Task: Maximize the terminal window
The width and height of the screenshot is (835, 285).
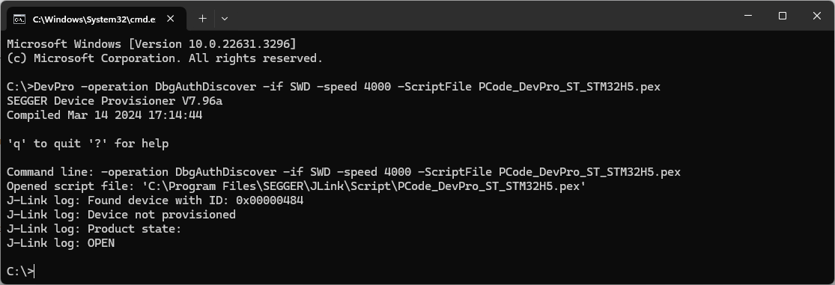Action: [783, 16]
